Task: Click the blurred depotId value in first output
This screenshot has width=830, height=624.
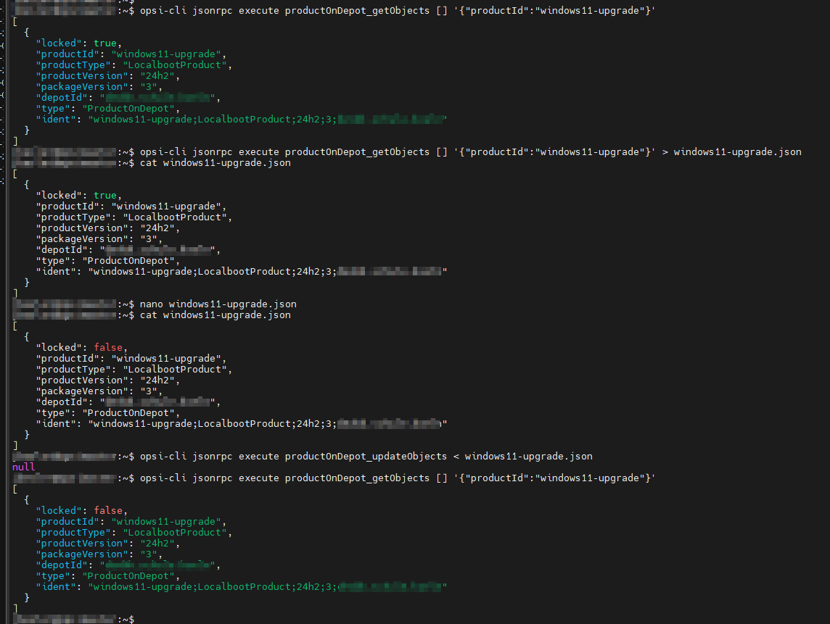Action: pyautogui.click(x=159, y=98)
